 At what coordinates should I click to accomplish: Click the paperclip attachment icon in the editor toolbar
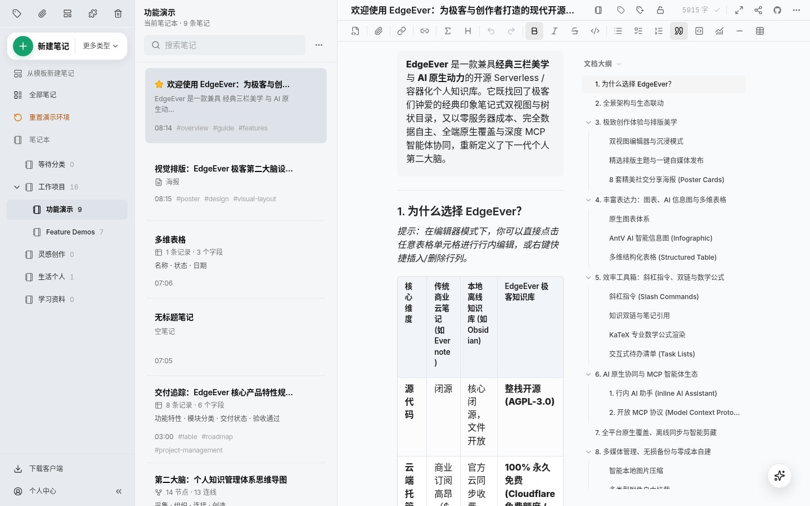tap(379, 31)
